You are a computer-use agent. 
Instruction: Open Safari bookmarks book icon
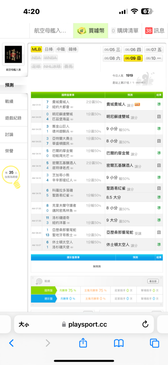pos(118,343)
